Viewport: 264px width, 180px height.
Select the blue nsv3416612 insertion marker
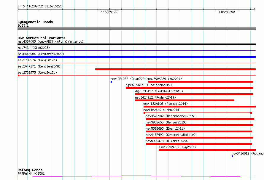click(232, 157)
